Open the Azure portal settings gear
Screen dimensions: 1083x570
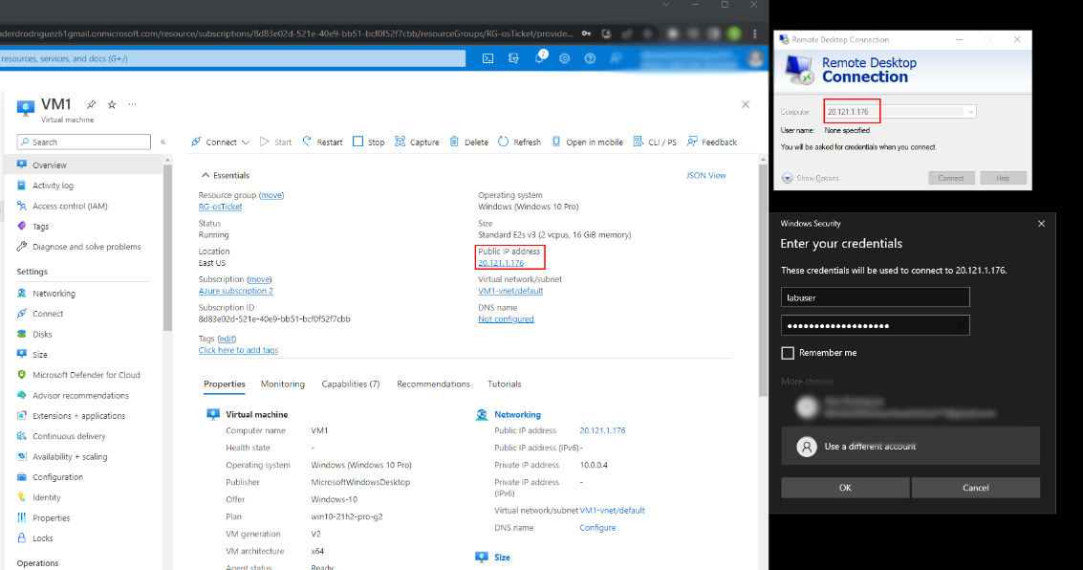(564, 58)
